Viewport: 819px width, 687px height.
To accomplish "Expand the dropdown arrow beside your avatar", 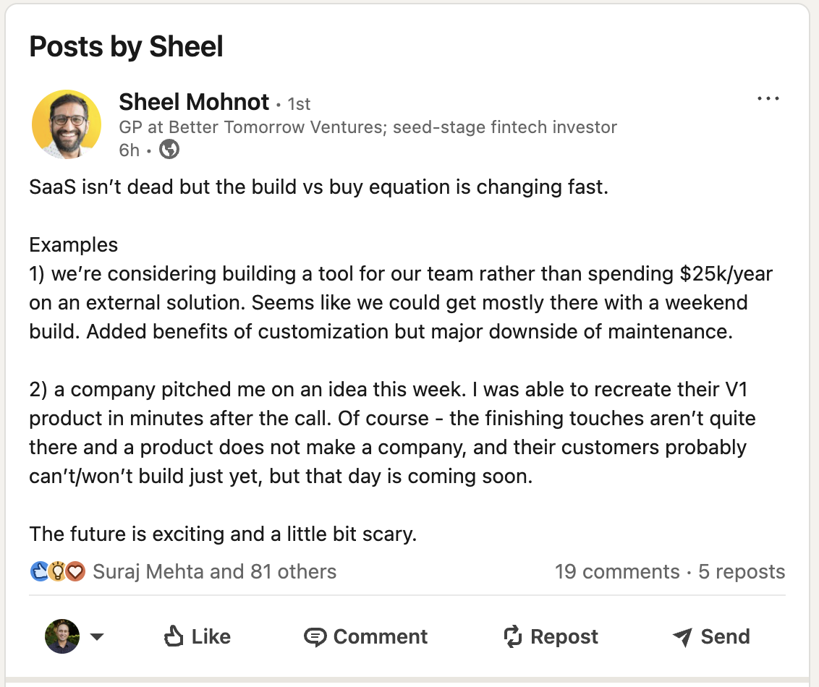I will point(97,637).
